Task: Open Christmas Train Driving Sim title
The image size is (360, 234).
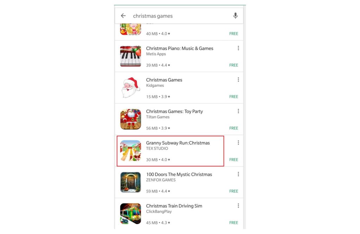Action: coord(174,206)
